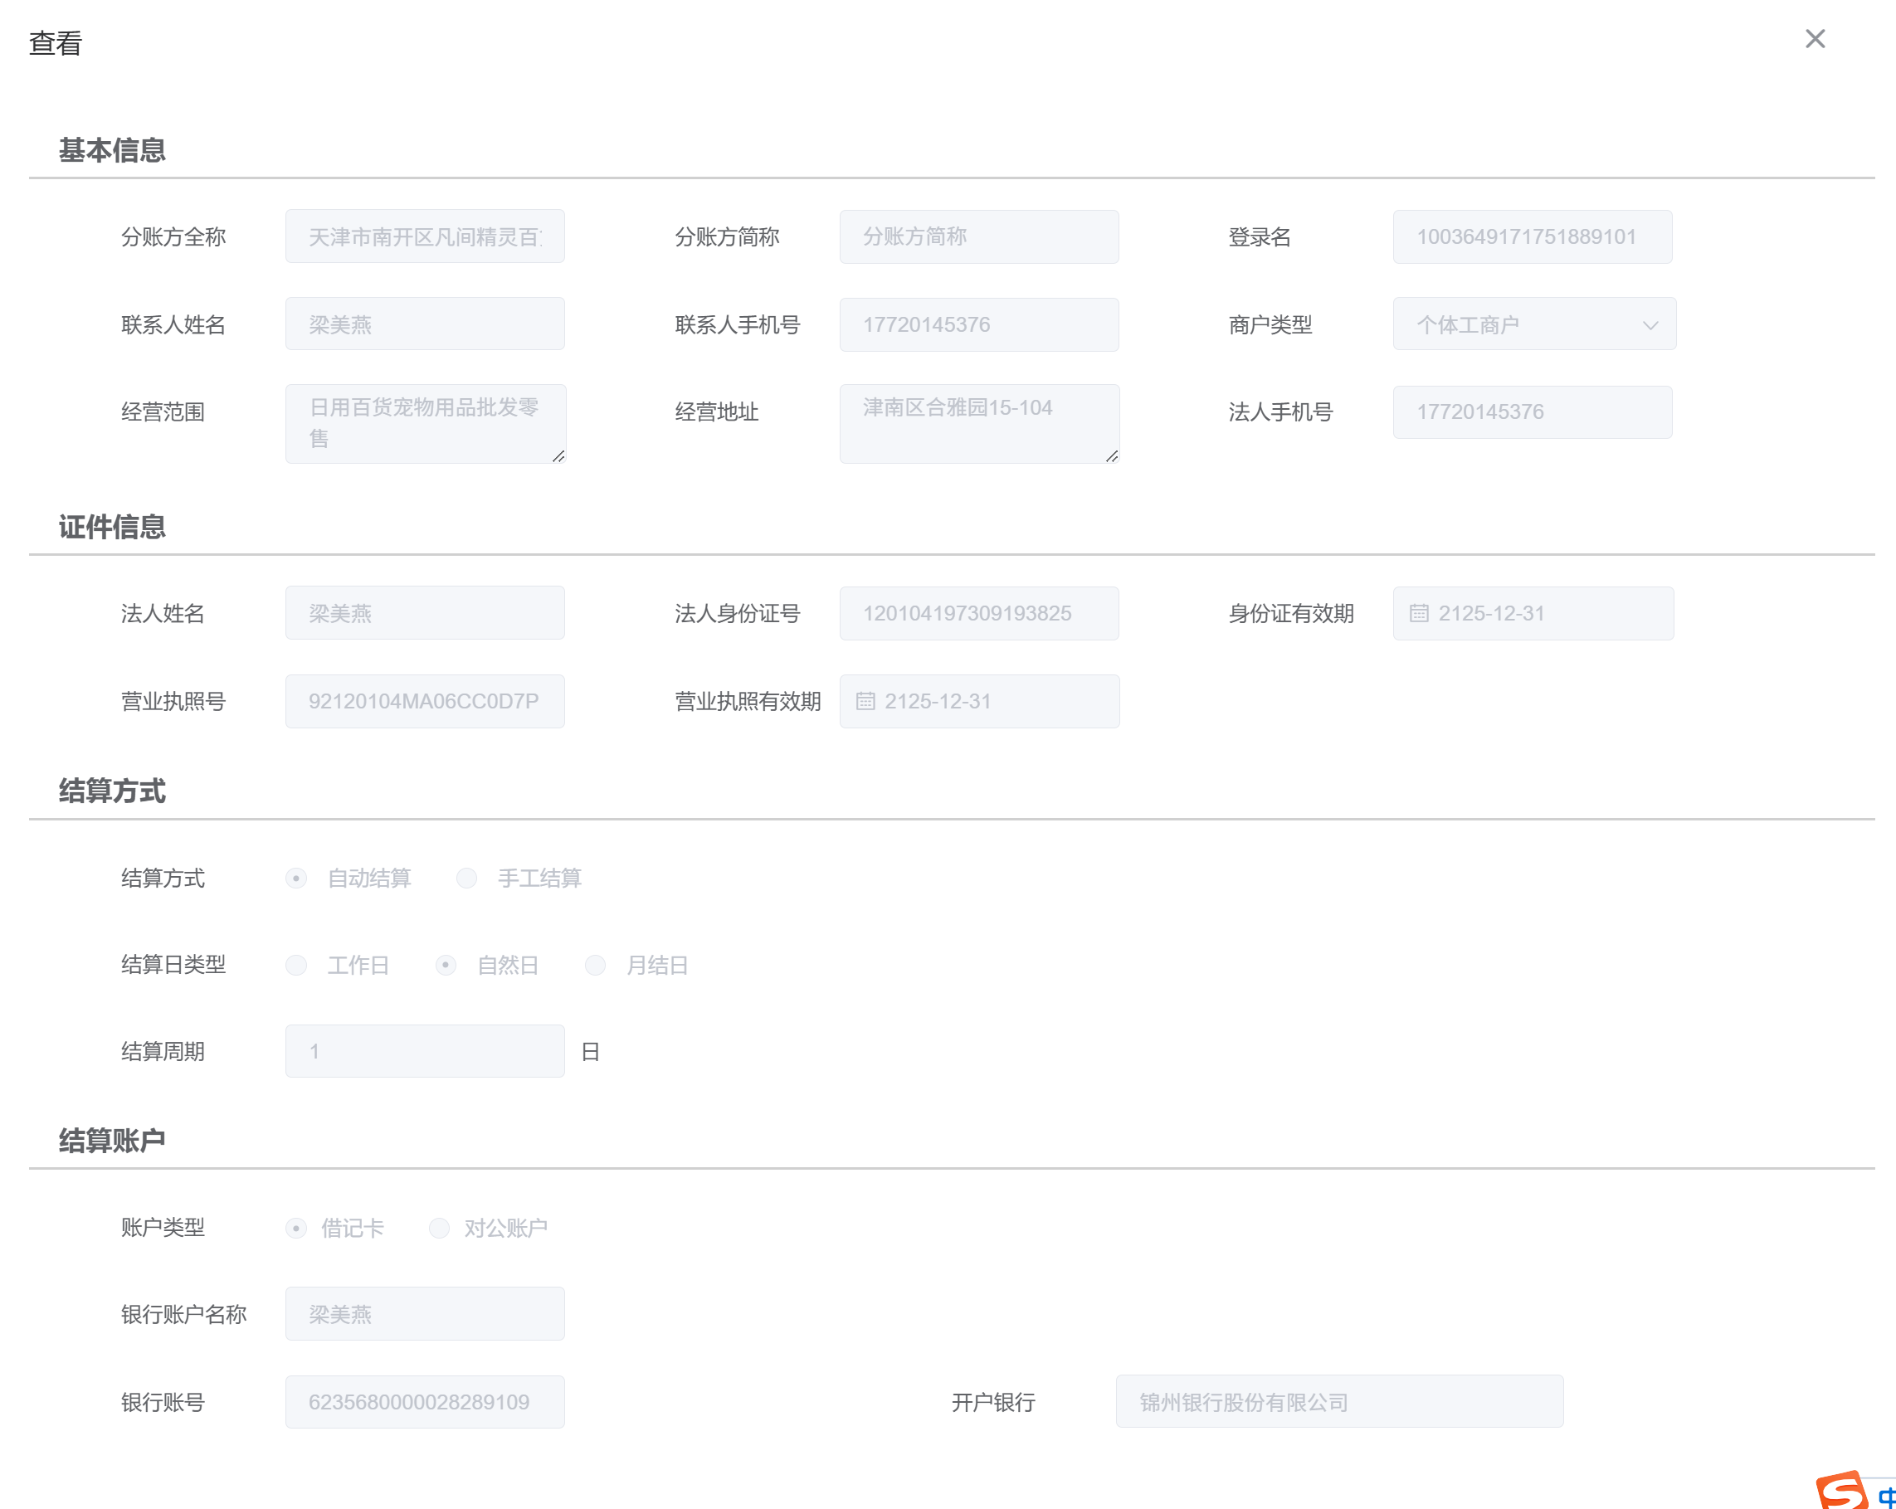
Task: Select 借记卡 account type
Action: click(x=296, y=1228)
